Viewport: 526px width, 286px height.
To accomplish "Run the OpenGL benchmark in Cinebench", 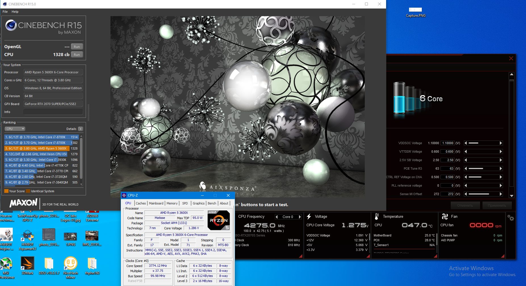I will pyautogui.click(x=77, y=47).
